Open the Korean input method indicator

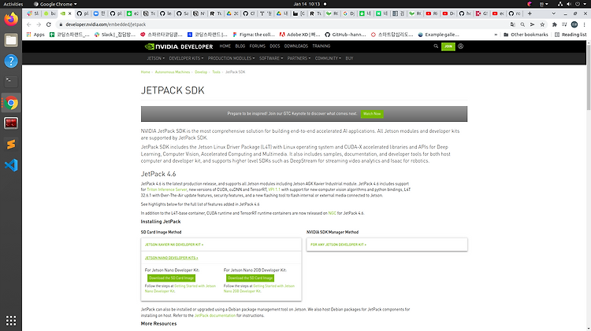pyautogui.click(x=544, y=4)
